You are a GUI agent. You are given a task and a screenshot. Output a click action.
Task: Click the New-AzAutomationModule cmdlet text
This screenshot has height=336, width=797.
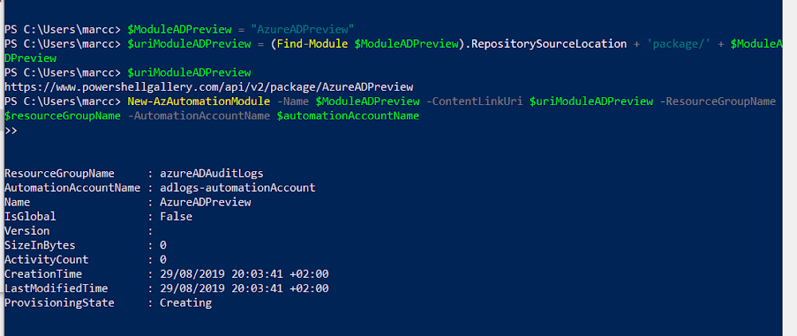tap(198, 101)
